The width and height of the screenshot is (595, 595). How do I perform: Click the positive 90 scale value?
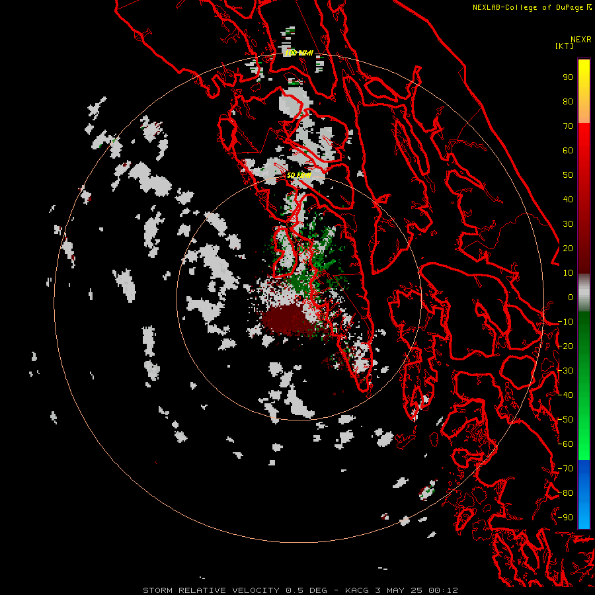tap(568, 77)
